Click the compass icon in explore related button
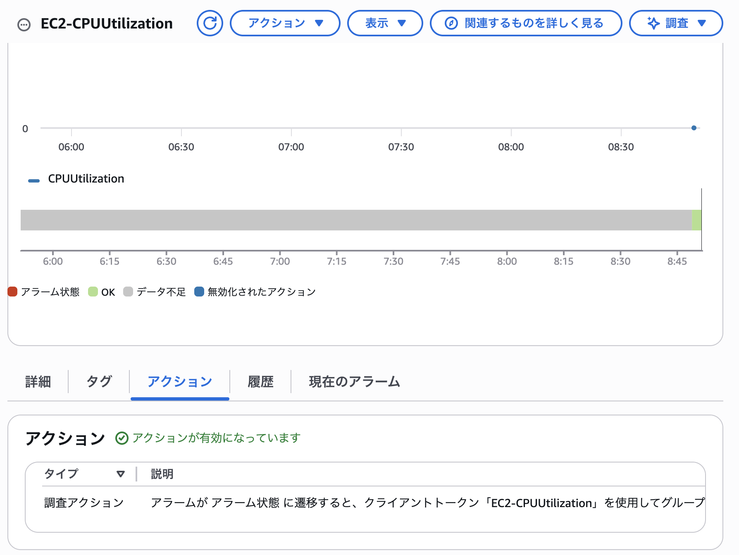The height and width of the screenshot is (555, 739). [x=451, y=23]
